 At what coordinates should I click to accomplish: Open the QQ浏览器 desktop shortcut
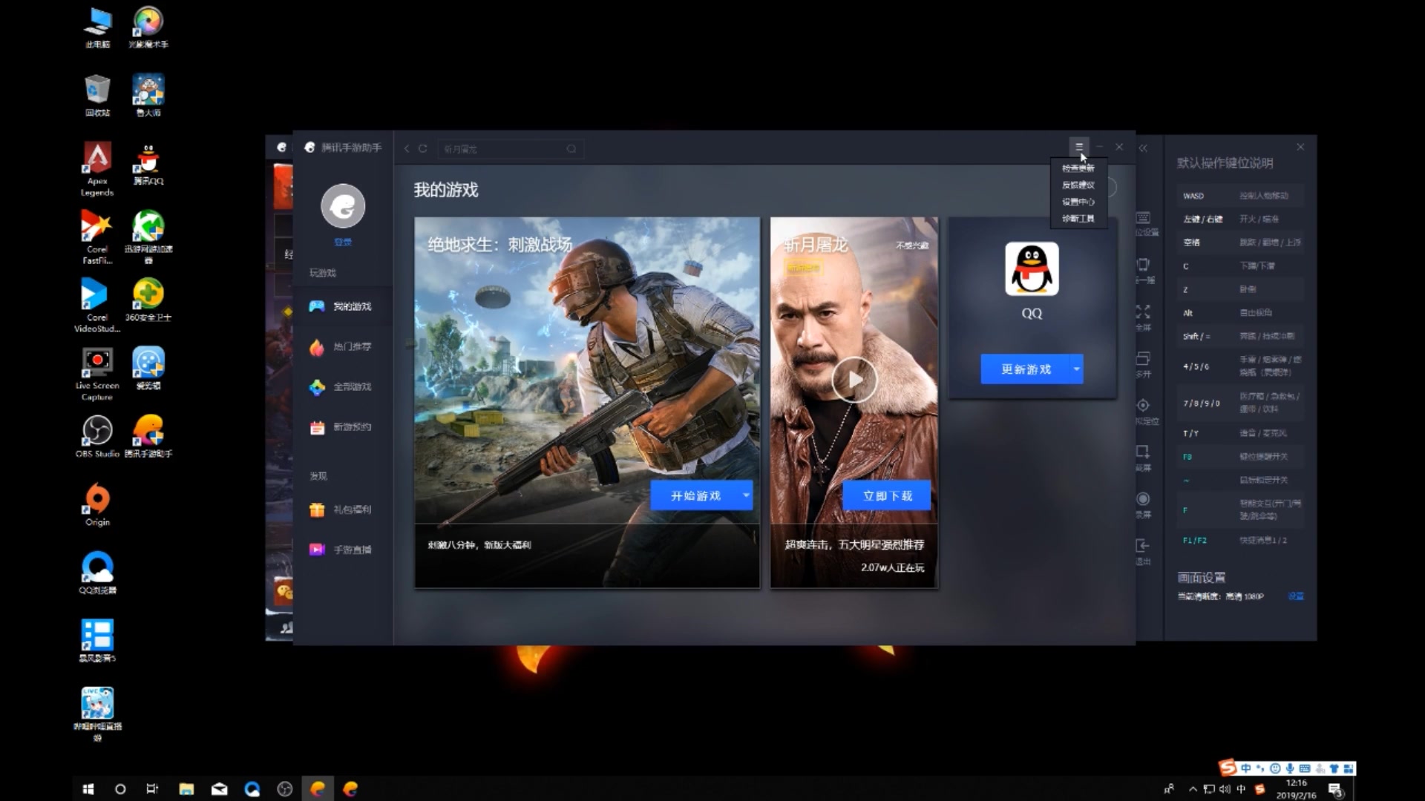click(x=97, y=573)
